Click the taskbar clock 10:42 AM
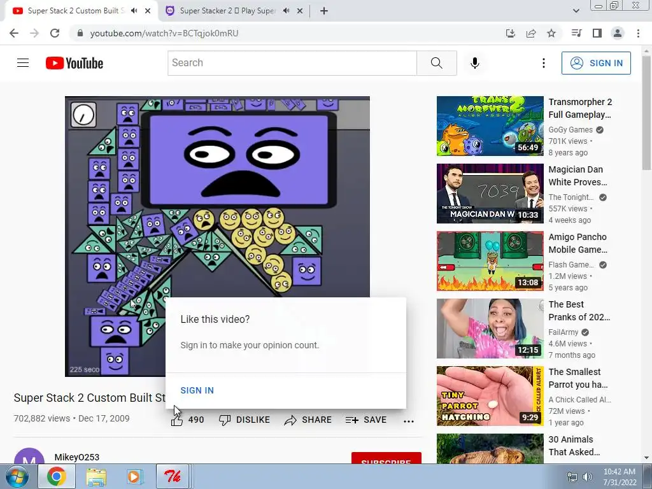 click(619, 472)
